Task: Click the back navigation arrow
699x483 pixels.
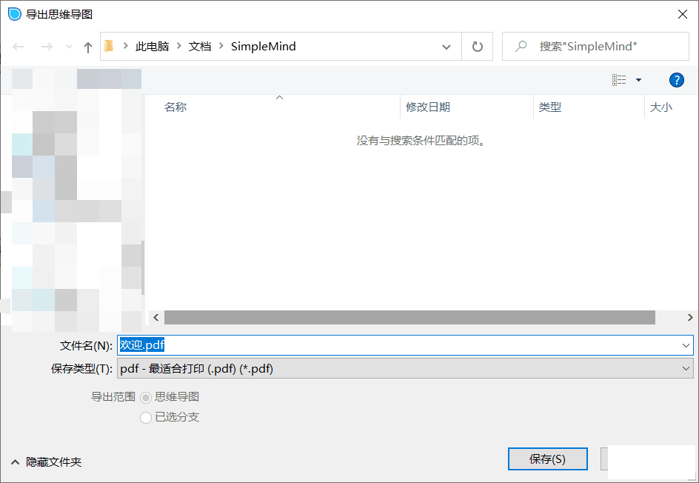Action: tap(19, 47)
